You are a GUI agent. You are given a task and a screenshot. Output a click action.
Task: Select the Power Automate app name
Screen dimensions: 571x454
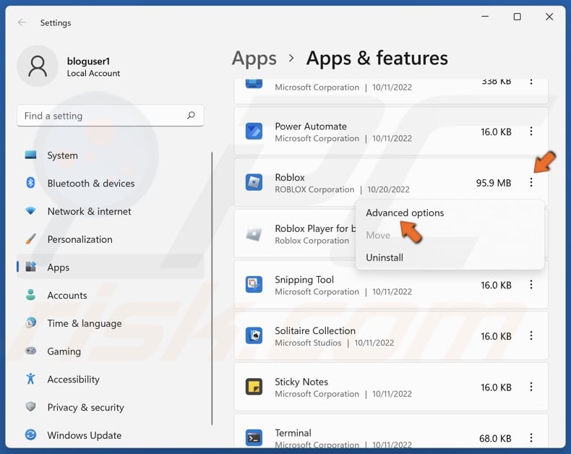pyautogui.click(x=311, y=127)
